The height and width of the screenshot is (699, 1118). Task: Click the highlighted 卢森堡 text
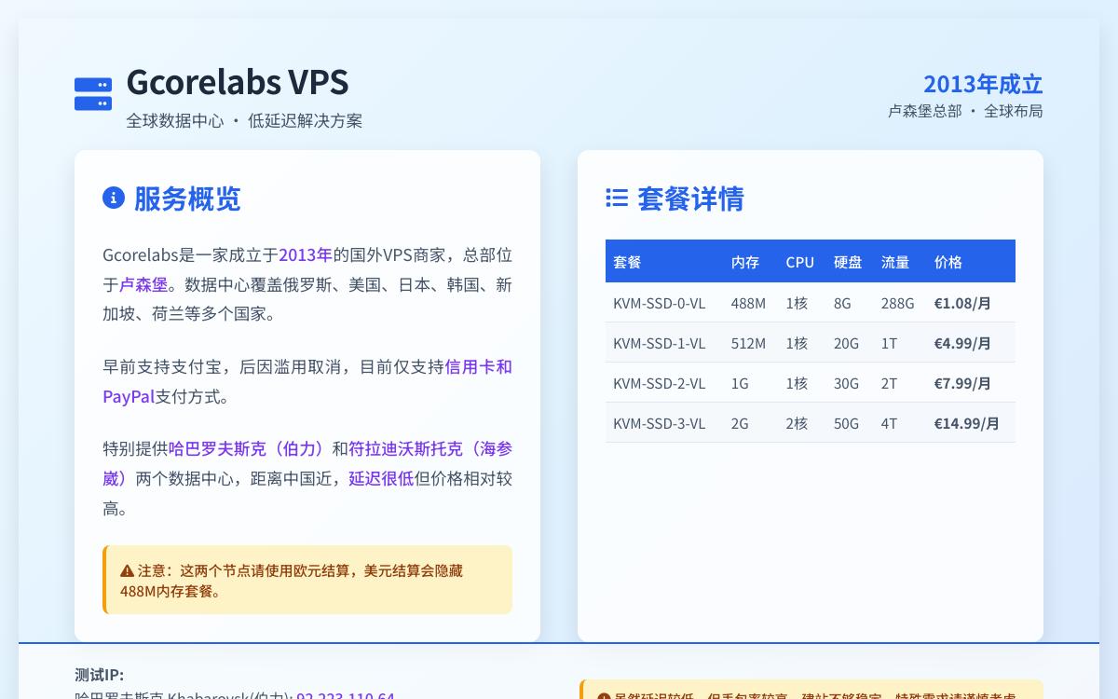pos(144,284)
